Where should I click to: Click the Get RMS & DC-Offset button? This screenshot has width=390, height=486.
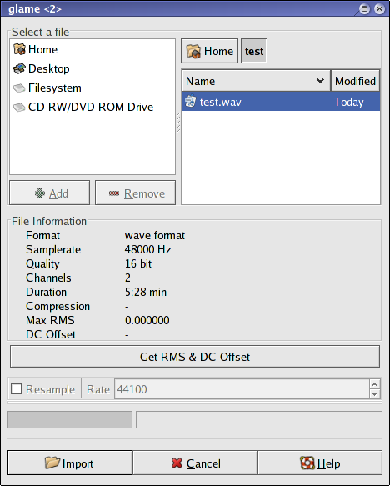click(x=195, y=357)
